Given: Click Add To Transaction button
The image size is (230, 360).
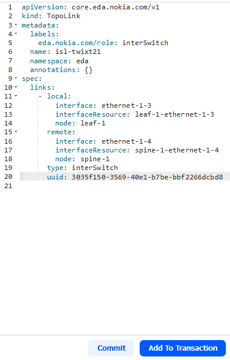Looking at the screenshot, I should (x=182, y=348).
